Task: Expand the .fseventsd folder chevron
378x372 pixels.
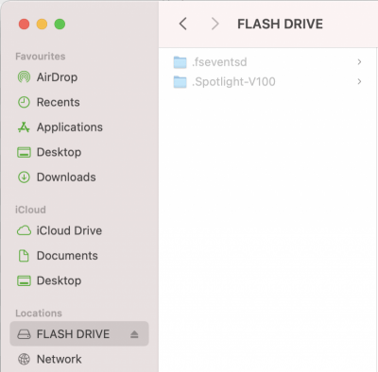Action: (359, 62)
